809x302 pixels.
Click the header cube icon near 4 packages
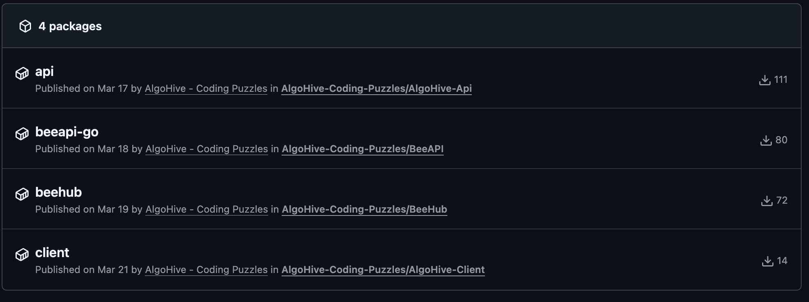click(25, 27)
